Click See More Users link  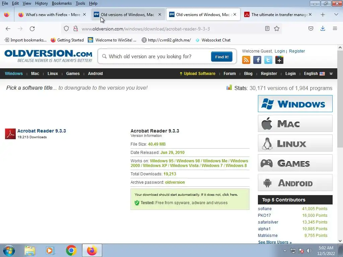[x=275, y=242]
